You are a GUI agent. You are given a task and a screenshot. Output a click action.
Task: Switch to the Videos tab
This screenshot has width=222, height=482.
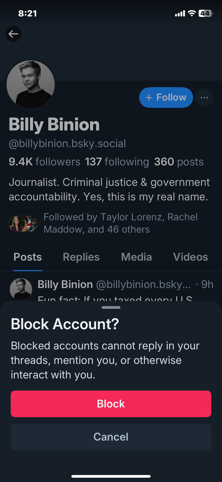[x=190, y=257]
